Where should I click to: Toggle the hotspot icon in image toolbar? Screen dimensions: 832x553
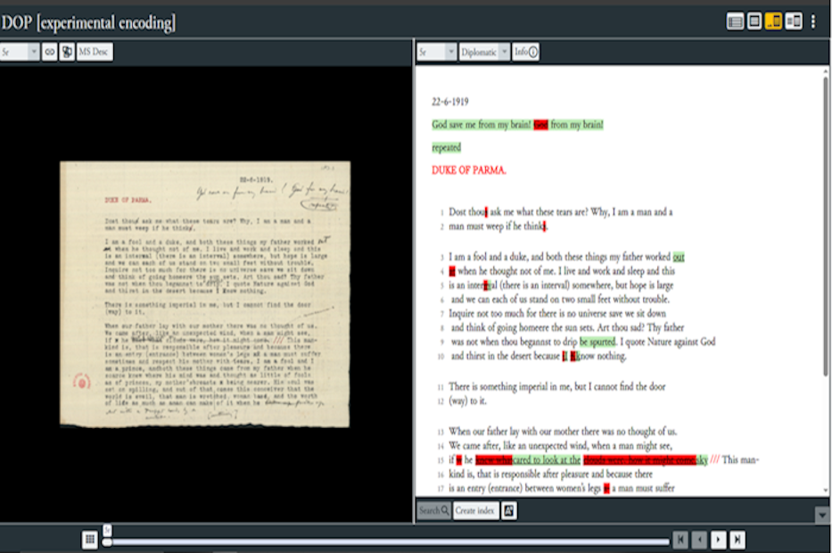(x=67, y=53)
